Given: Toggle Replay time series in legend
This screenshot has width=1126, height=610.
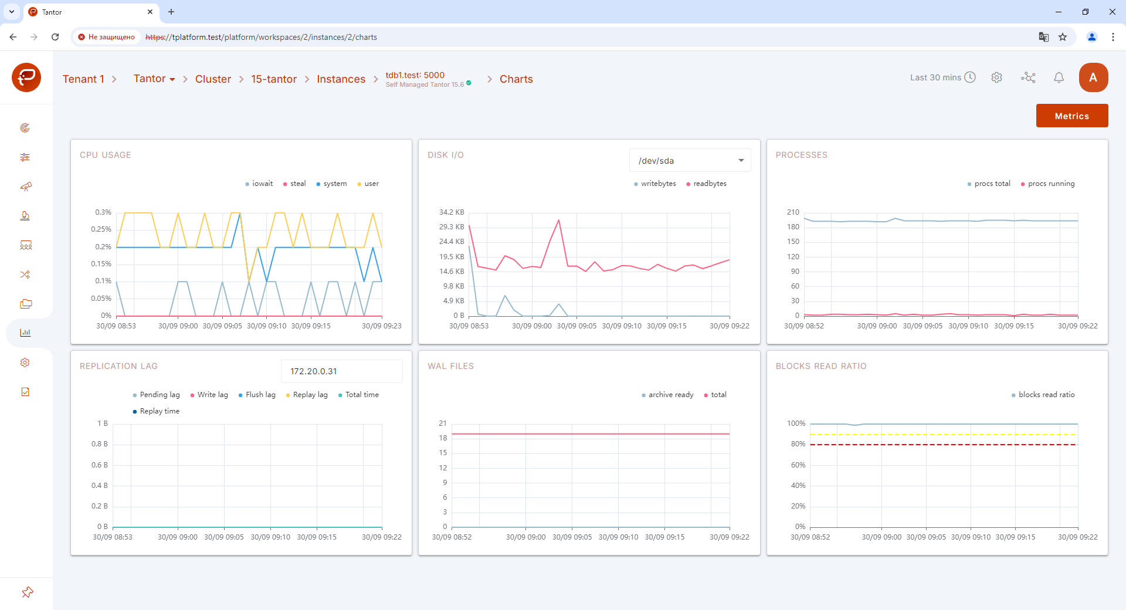Looking at the screenshot, I should [156, 411].
